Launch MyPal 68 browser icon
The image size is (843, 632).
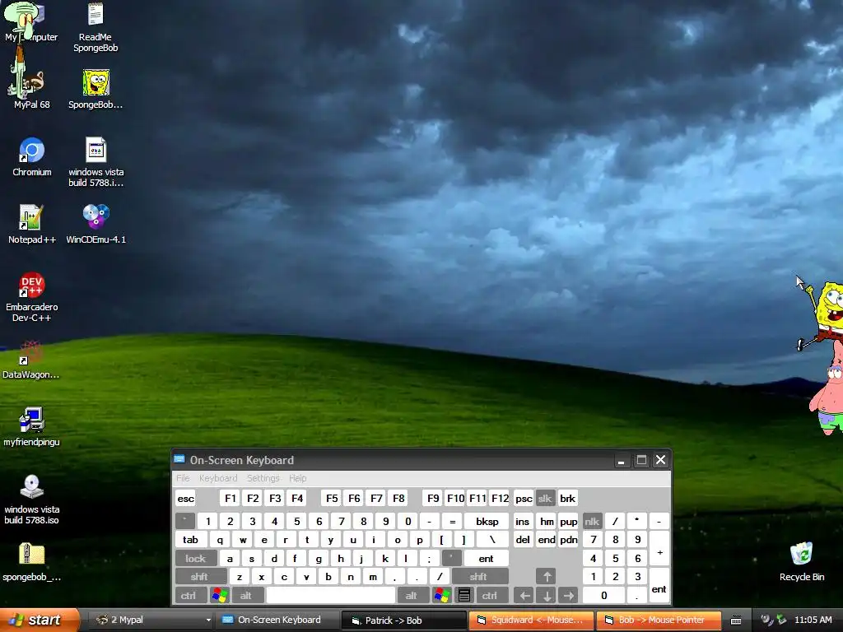pos(31,89)
